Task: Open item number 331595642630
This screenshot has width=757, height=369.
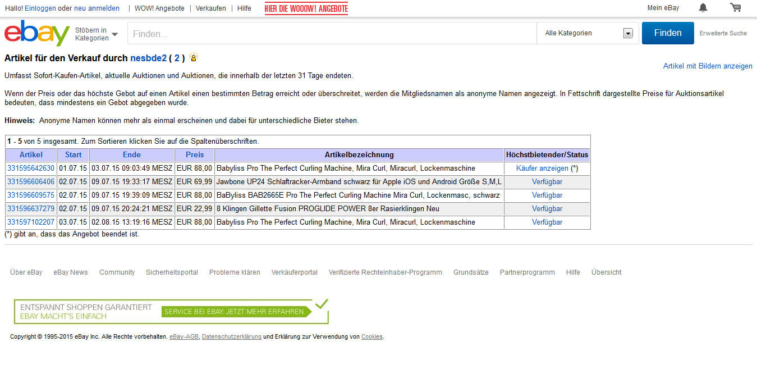Action: tap(31, 168)
